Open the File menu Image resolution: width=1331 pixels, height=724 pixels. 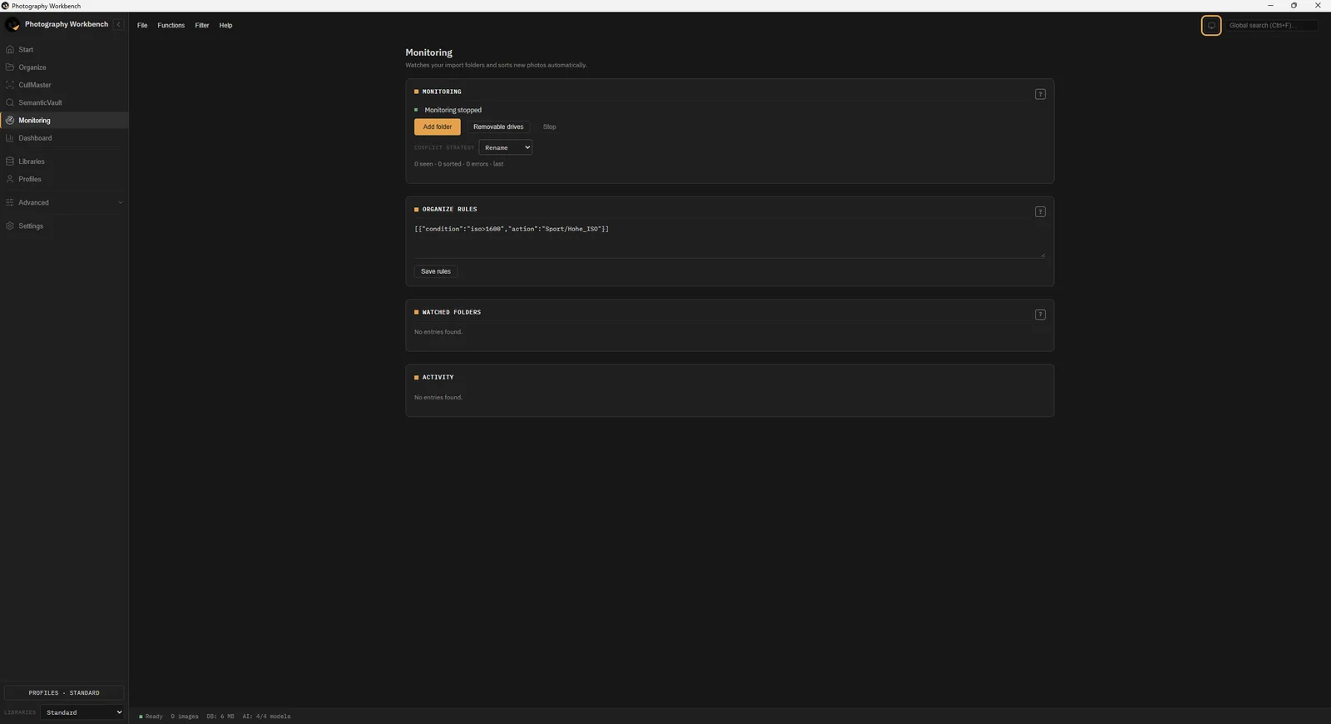pos(142,26)
